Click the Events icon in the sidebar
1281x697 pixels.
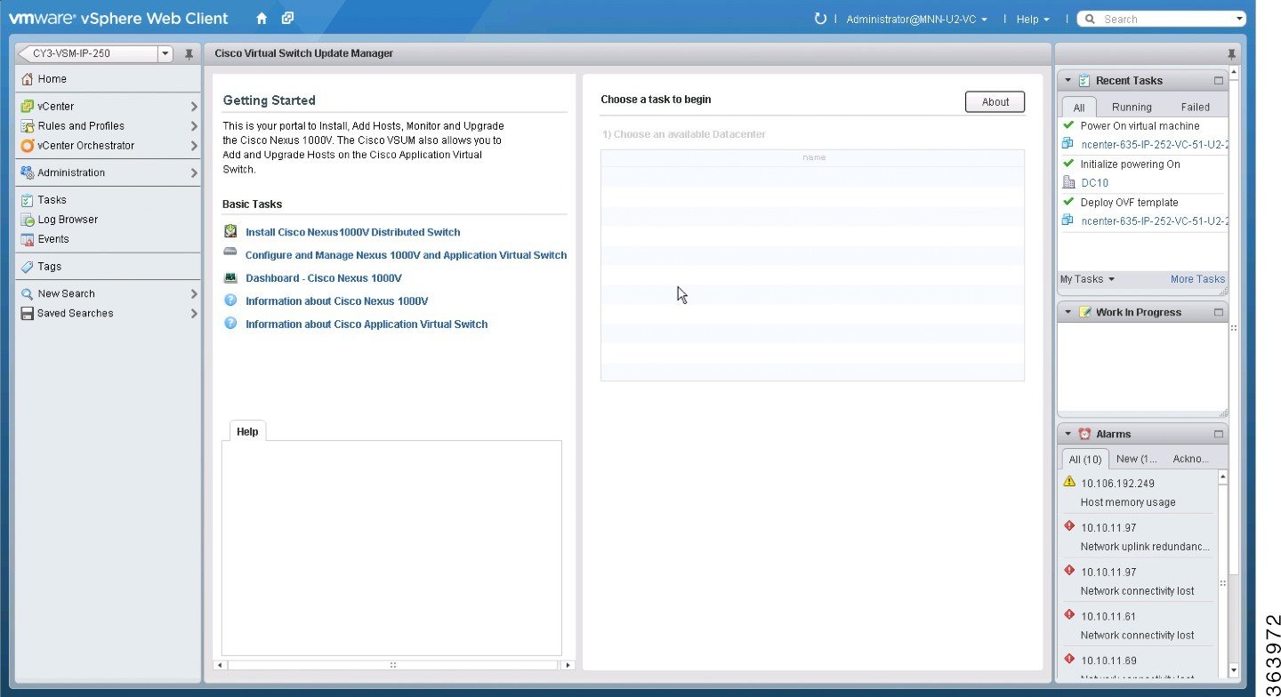point(28,238)
